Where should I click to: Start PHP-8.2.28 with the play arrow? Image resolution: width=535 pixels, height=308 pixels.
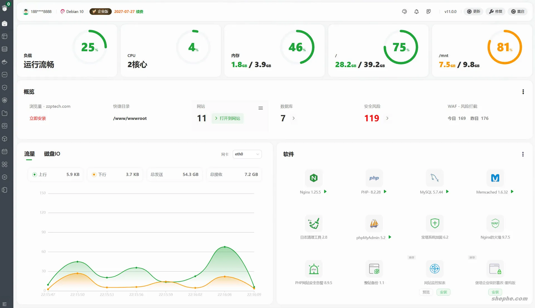[385, 192]
